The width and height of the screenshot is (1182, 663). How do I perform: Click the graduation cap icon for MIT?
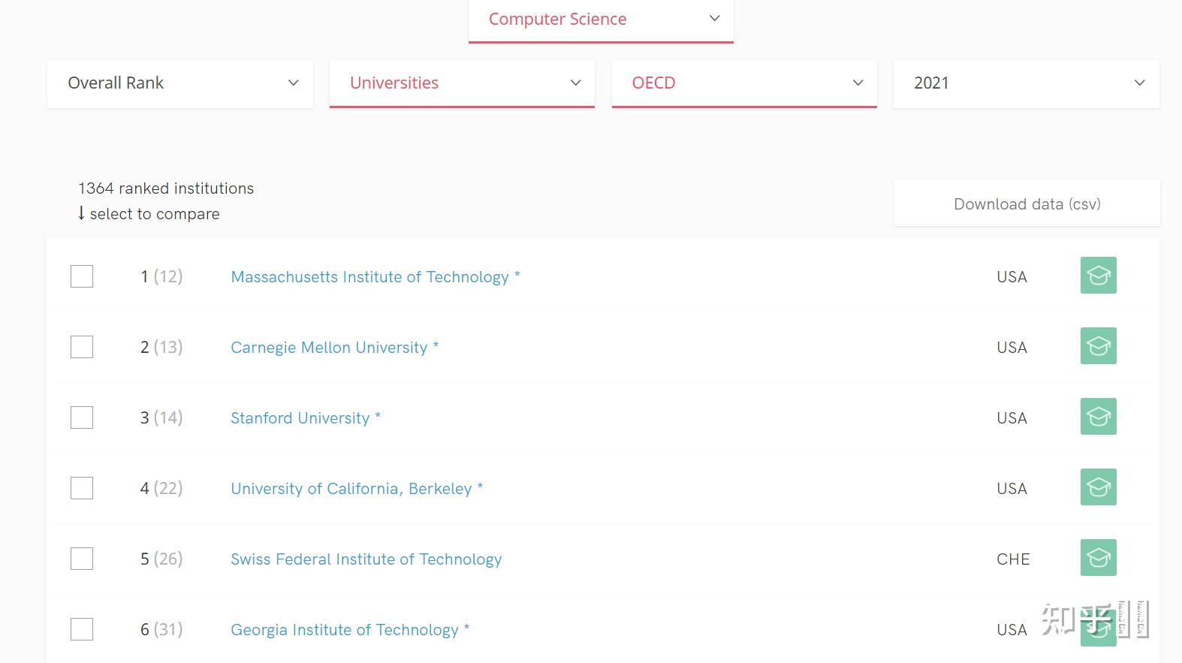click(x=1098, y=276)
